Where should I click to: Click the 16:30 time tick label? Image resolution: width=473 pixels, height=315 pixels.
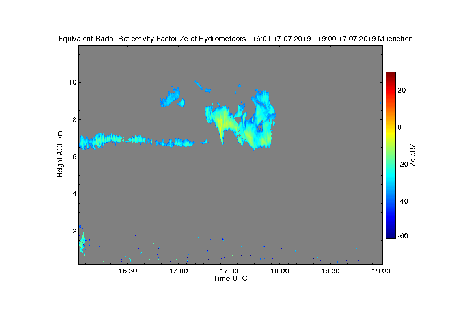tap(127, 271)
